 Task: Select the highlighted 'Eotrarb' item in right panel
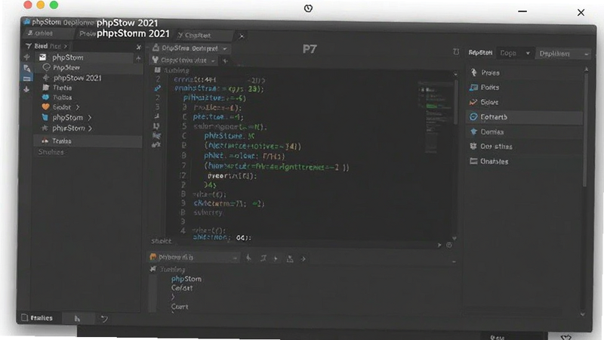pos(524,117)
